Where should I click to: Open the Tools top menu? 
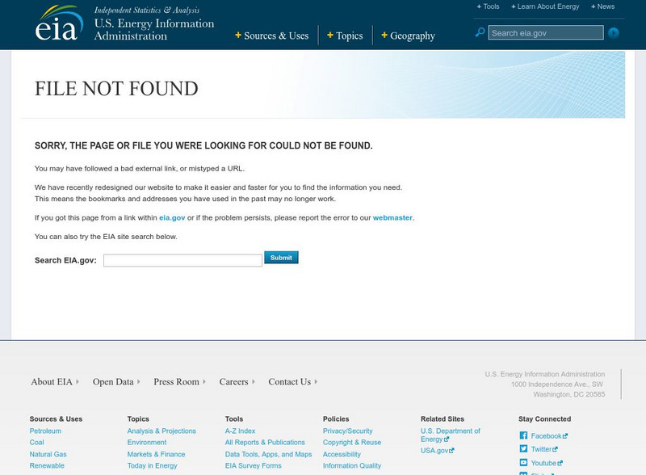coord(488,6)
